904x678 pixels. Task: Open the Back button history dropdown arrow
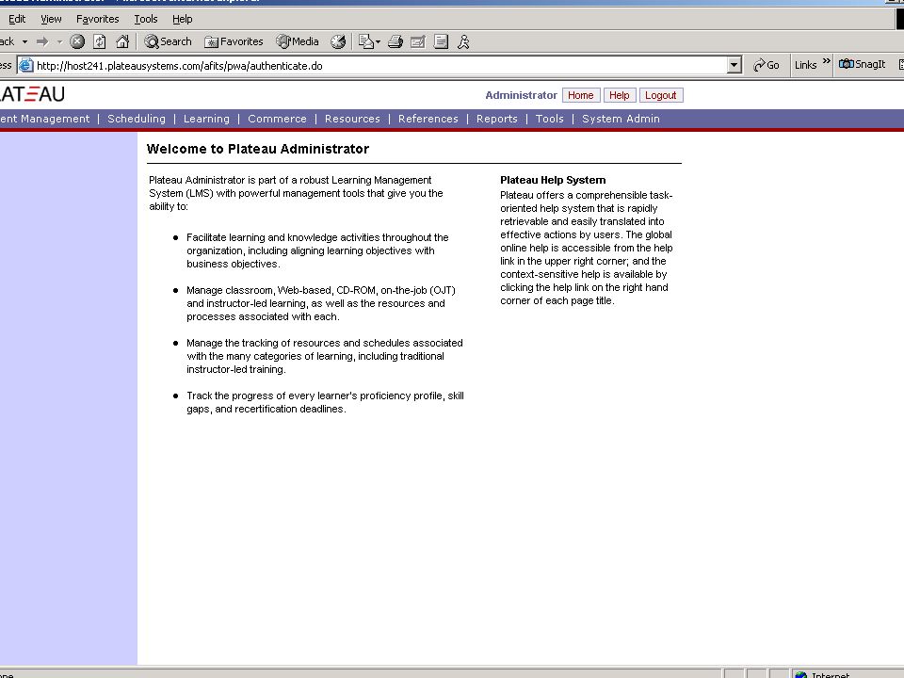[x=24, y=41]
